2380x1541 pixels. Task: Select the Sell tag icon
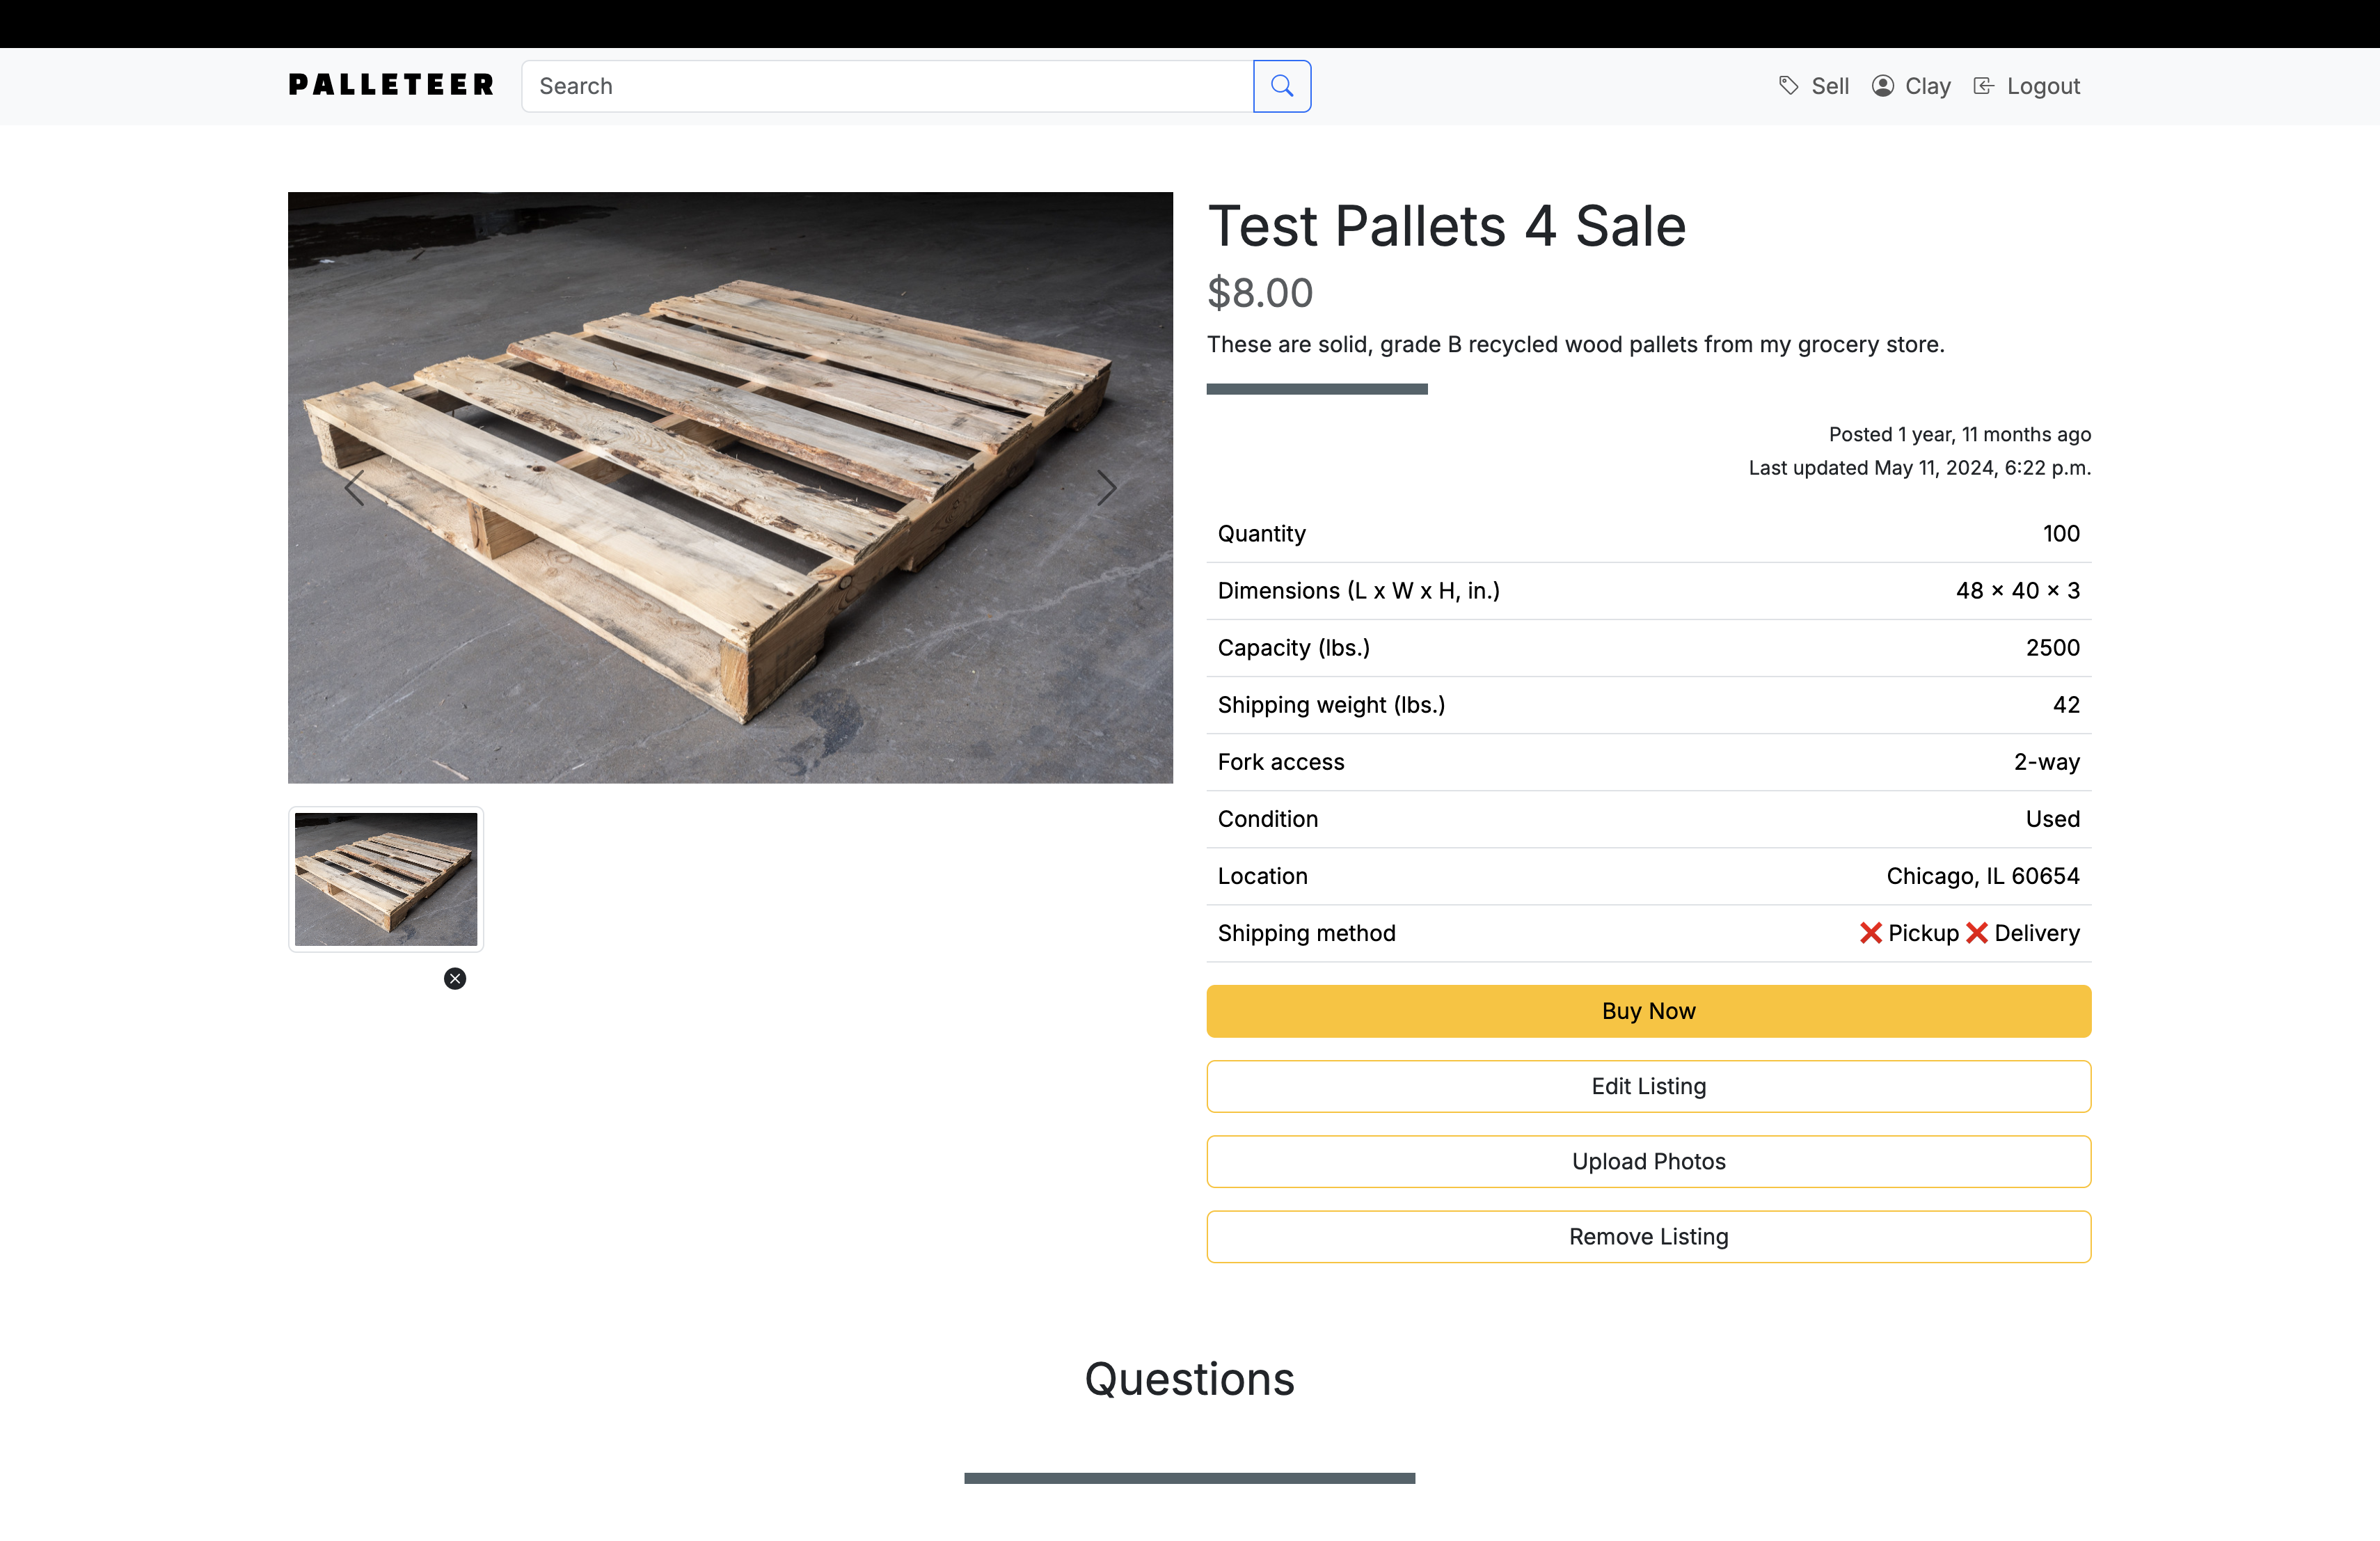coord(1790,86)
